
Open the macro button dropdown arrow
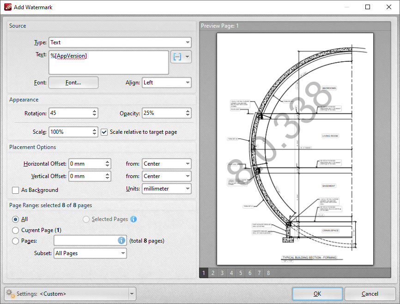188,57
